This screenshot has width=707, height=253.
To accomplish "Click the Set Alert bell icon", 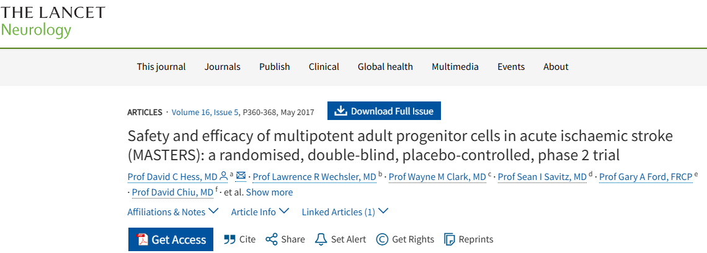I will (x=321, y=239).
